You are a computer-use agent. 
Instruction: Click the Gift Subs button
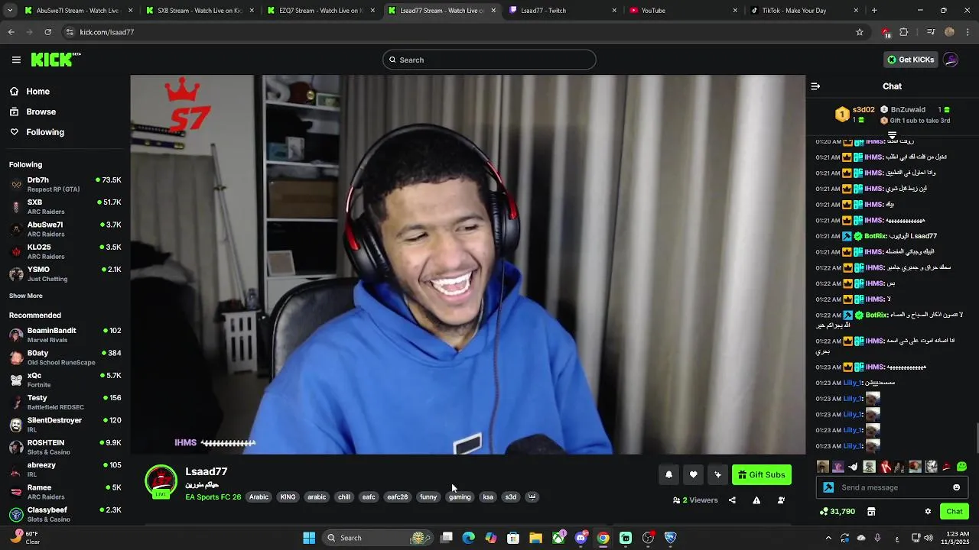[x=761, y=475]
